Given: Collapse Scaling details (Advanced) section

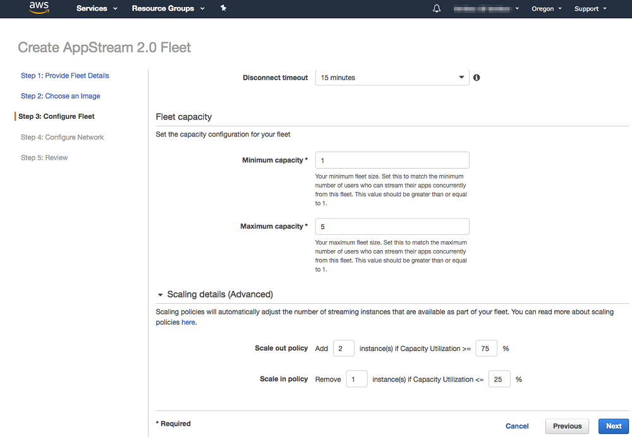Looking at the screenshot, I should click(x=160, y=295).
